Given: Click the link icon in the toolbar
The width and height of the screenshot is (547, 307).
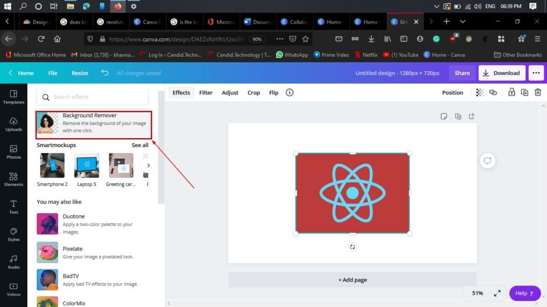Looking at the screenshot, I should coord(493,93).
